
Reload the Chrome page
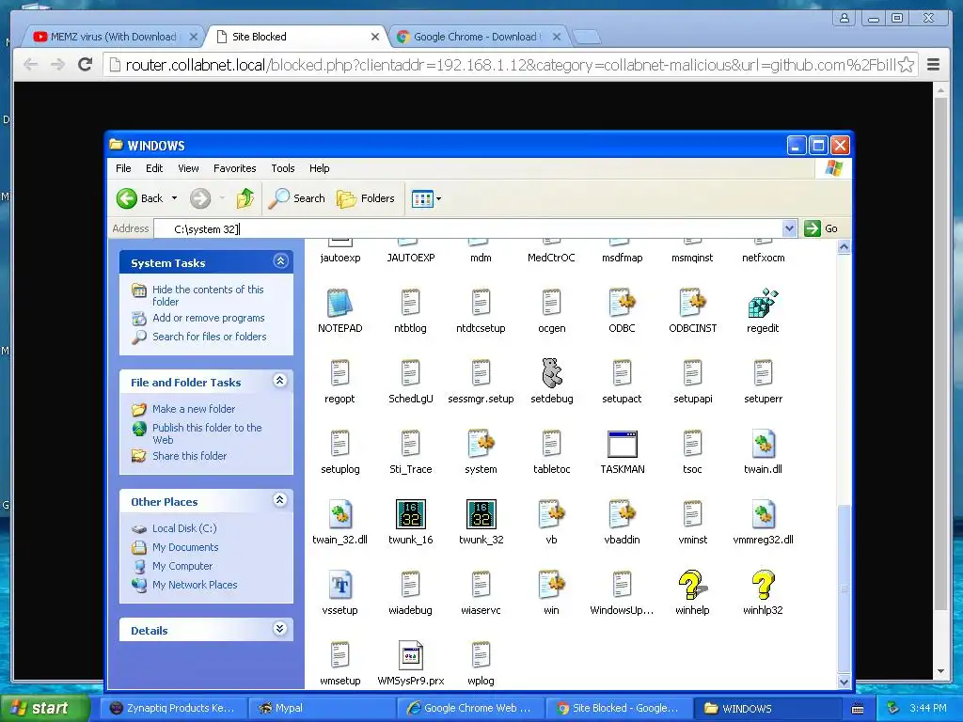pyautogui.click(x=85, y=65)
